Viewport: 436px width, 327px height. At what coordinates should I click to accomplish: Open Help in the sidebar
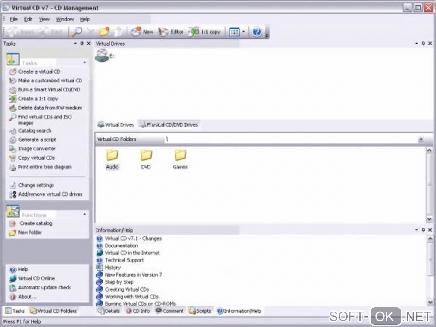click(19, 269)
